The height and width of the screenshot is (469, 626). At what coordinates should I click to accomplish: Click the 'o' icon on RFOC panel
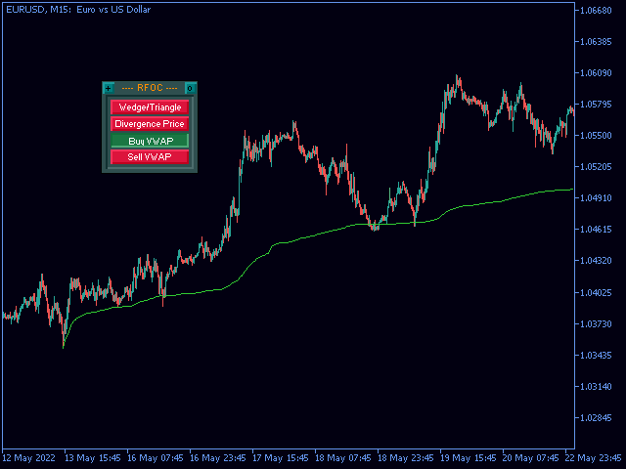click(190, 88)
